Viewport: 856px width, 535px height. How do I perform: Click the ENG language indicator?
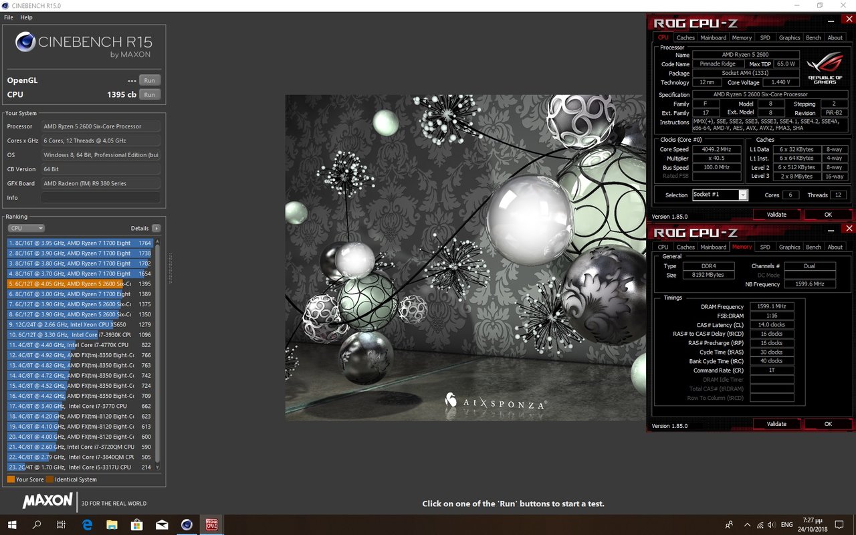click(x=787, y=525)
